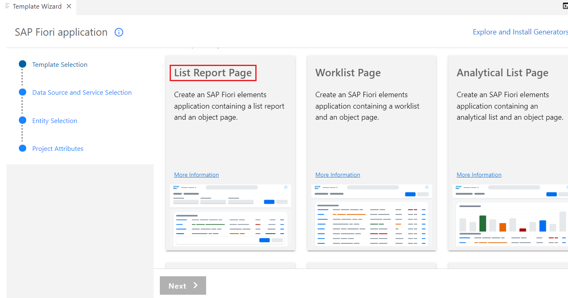Select the Worklist Page card title
This screenshot has width=568, height=298.
pyautogui.click(x=348, y=73)
